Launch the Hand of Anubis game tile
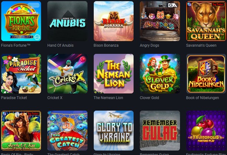The height and width of the screenshot is (155, 227). [x=67, y=21]
